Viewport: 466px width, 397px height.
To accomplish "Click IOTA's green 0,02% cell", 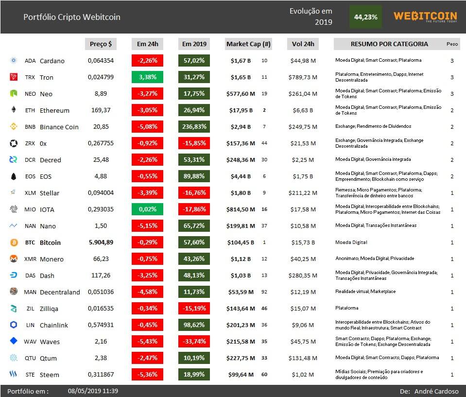I will tap(147, 209).
